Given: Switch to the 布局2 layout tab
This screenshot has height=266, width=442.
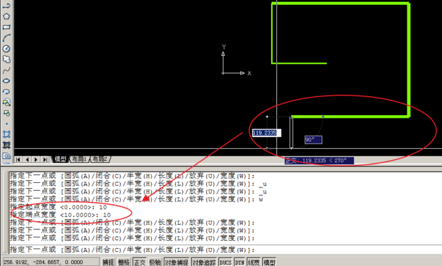Looking at the screenshot, I should coord(100,160).
